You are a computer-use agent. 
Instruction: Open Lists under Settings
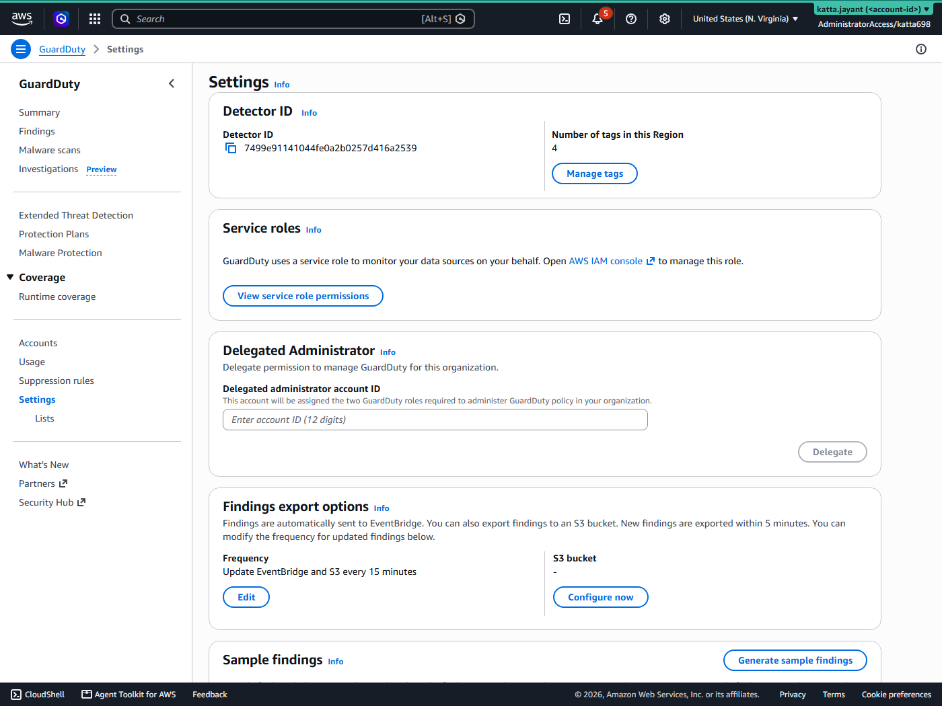click(44, 418)
